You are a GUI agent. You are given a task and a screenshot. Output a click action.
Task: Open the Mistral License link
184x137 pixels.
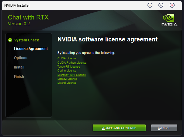point(67,83)
